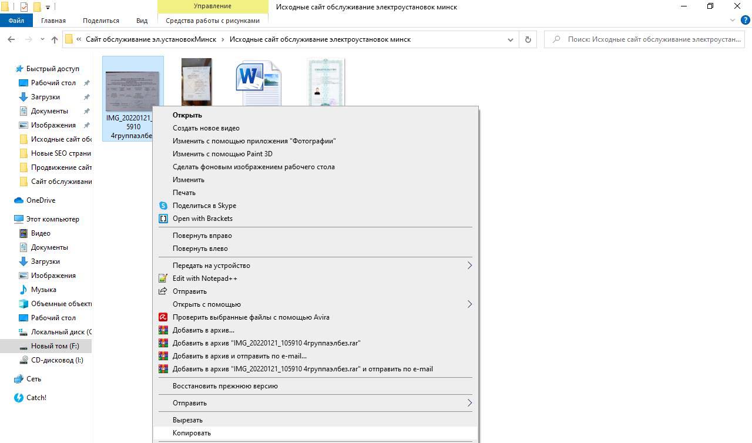This screenshot has width=752, height=443.
Task: Click the up-arrow navigation button
Action: pyautogui.click(x=55, y=39)
